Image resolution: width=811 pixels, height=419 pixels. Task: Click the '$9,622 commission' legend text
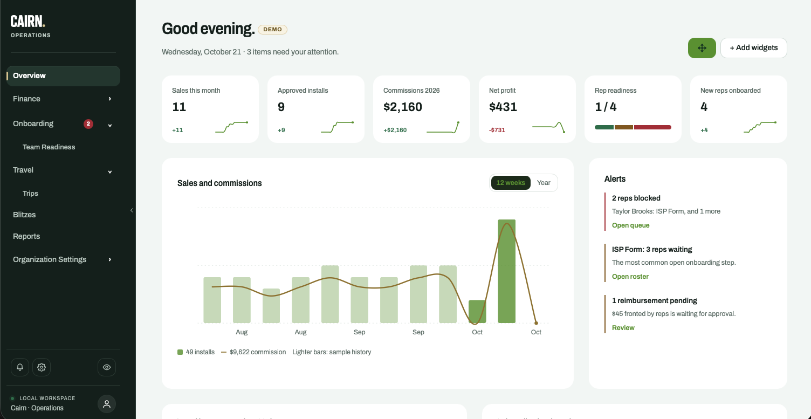pos(258,352)
